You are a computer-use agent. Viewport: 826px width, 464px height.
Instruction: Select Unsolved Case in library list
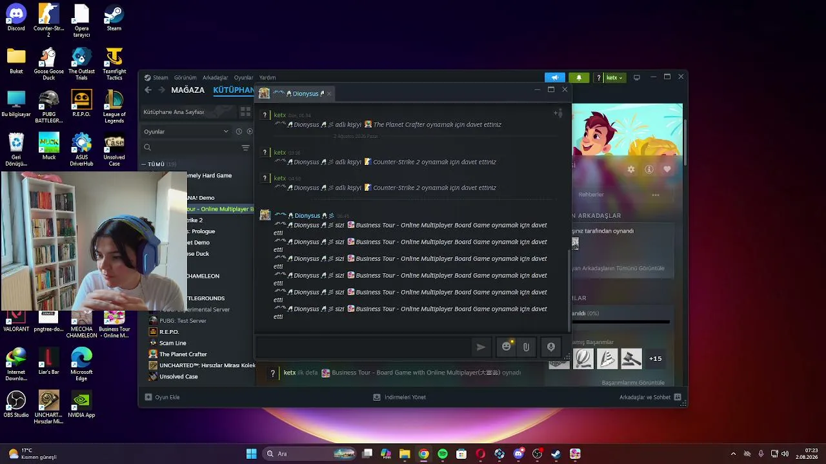(179, 376)
